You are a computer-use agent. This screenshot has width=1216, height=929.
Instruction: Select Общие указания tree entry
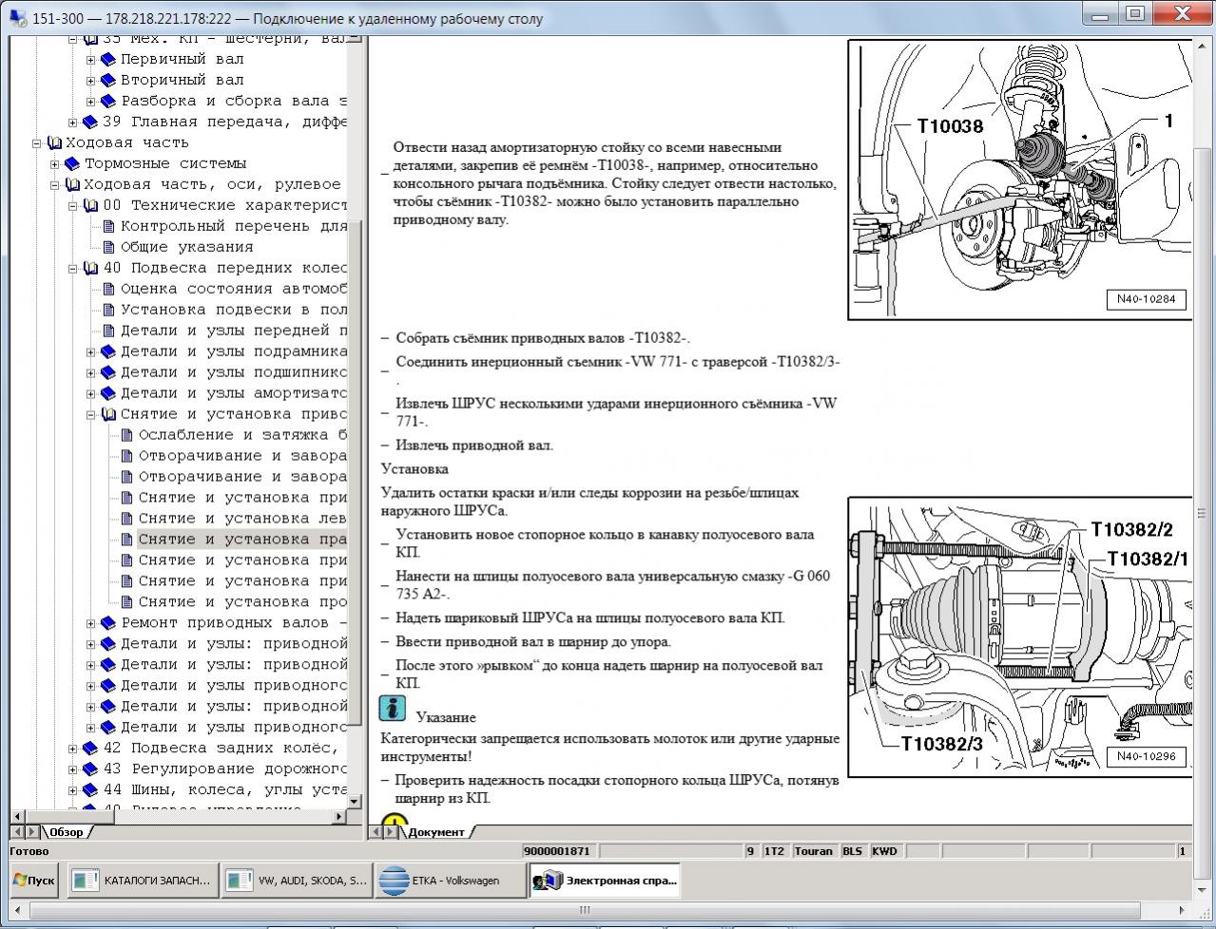click(x=186, y=247)
